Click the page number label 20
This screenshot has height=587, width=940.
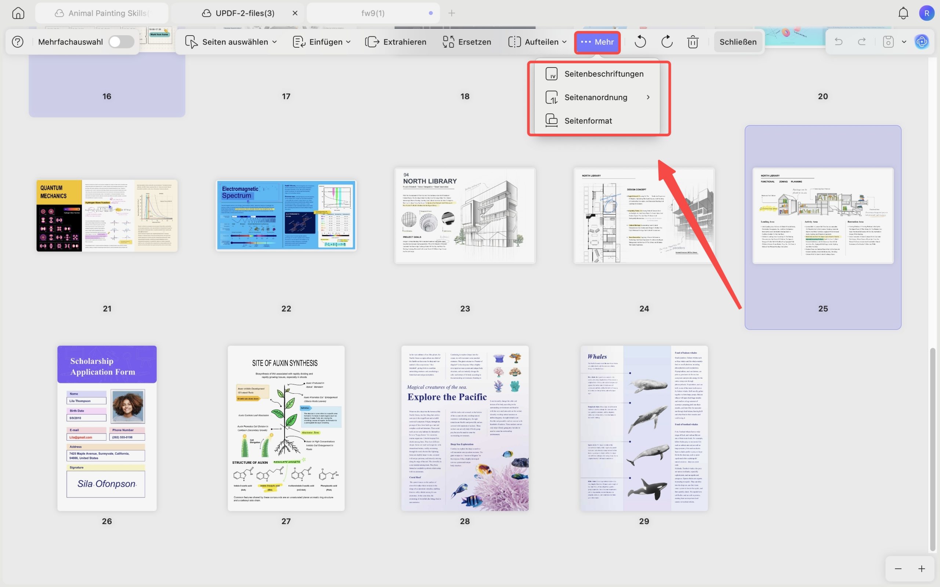point(823,96)
